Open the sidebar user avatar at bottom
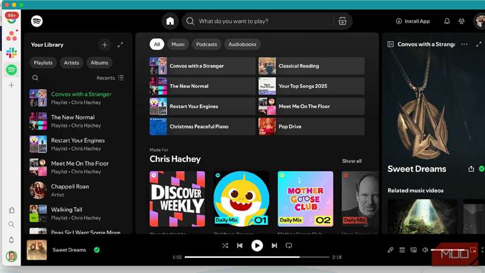The image size is (485, 273). [12, 256]
